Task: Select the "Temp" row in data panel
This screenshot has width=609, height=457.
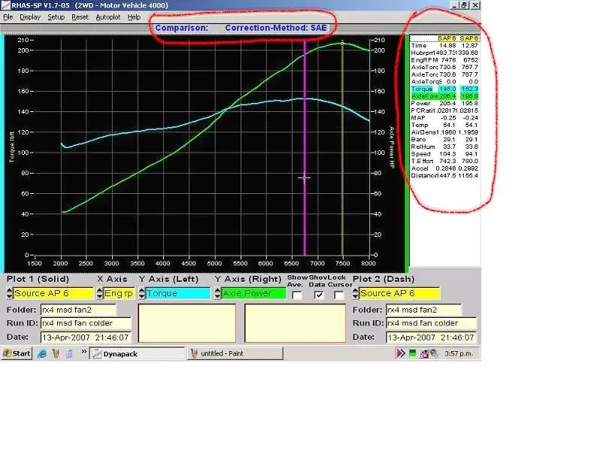Action: tap(444, 125)
